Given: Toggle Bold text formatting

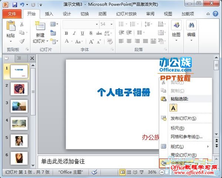Looking at the screenshot, I should [x=67, y=33].
